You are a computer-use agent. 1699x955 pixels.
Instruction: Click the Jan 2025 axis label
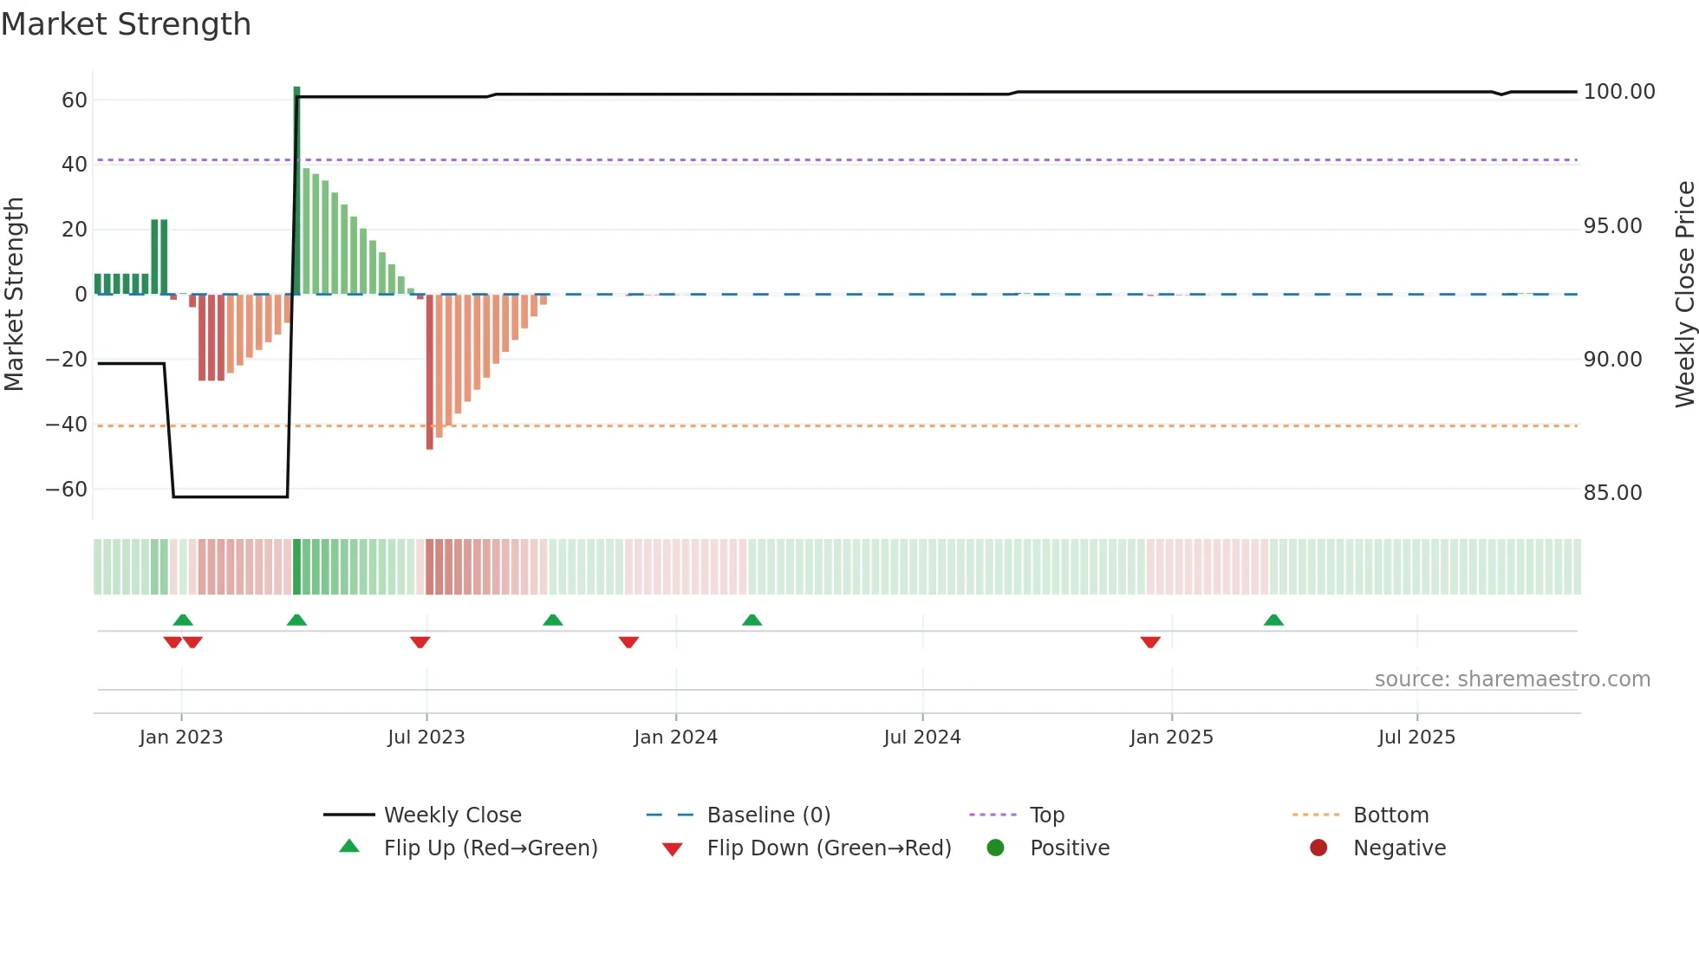point(1172,737)
